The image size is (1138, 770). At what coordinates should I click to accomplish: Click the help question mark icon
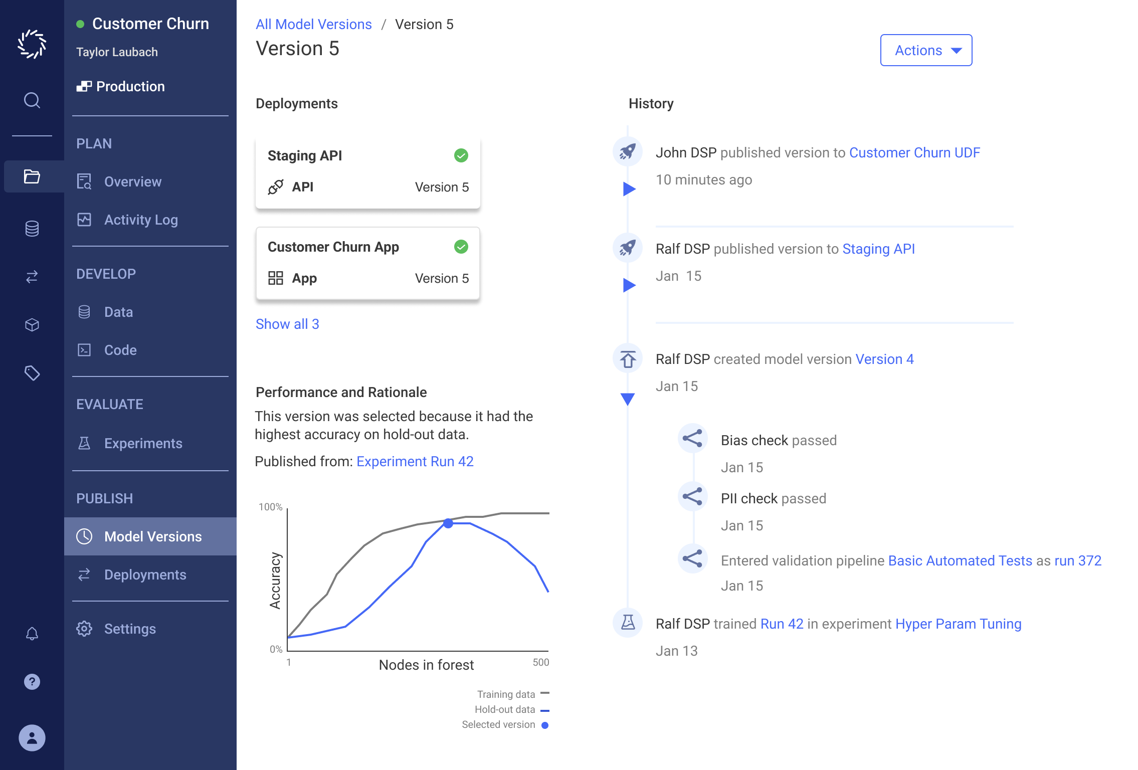tap(32, 682)
